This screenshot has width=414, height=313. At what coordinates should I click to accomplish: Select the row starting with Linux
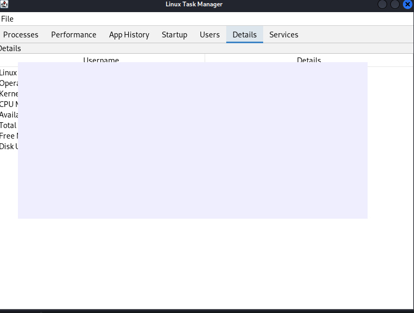click(9, 73)
